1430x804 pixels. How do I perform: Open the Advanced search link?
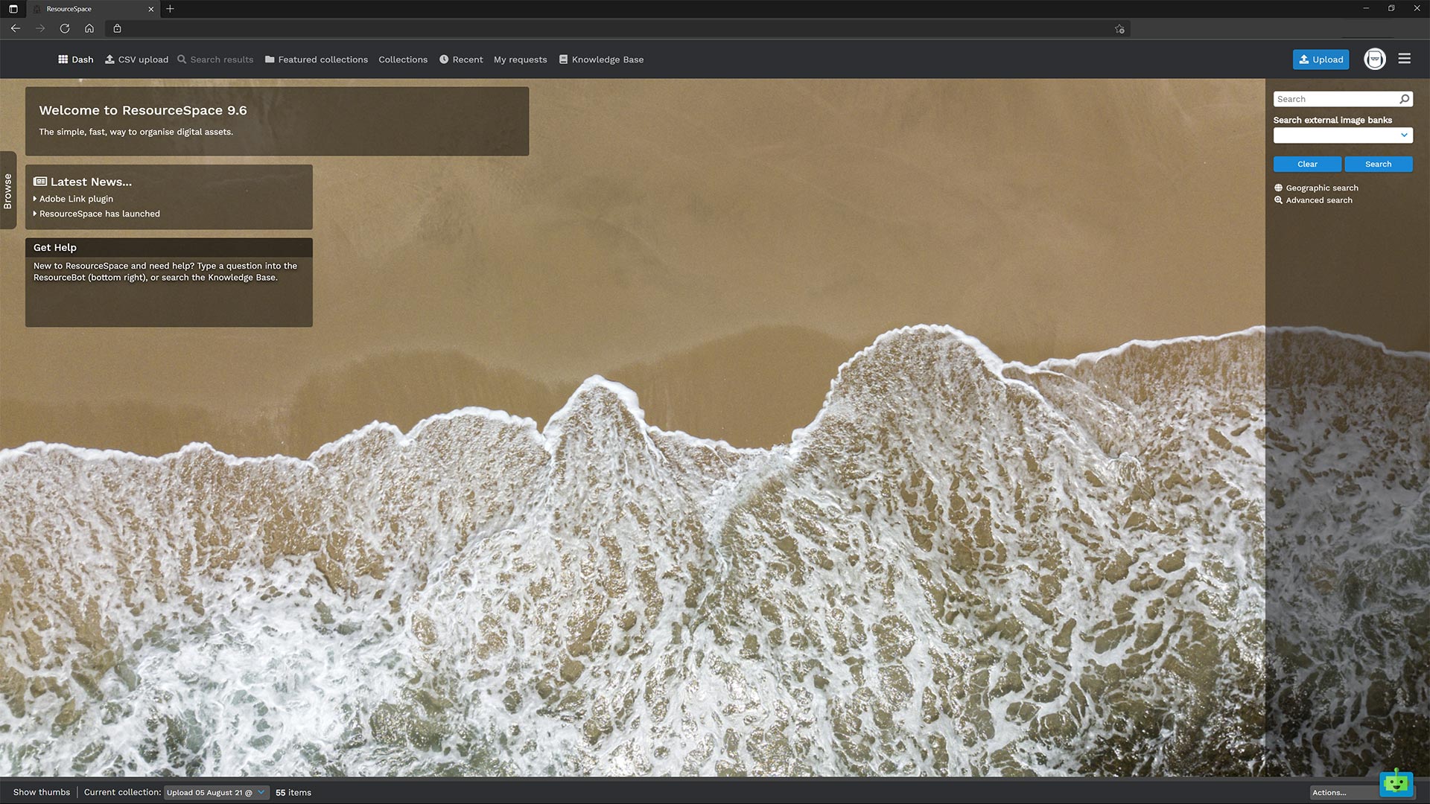click(x=1318, y=200)
